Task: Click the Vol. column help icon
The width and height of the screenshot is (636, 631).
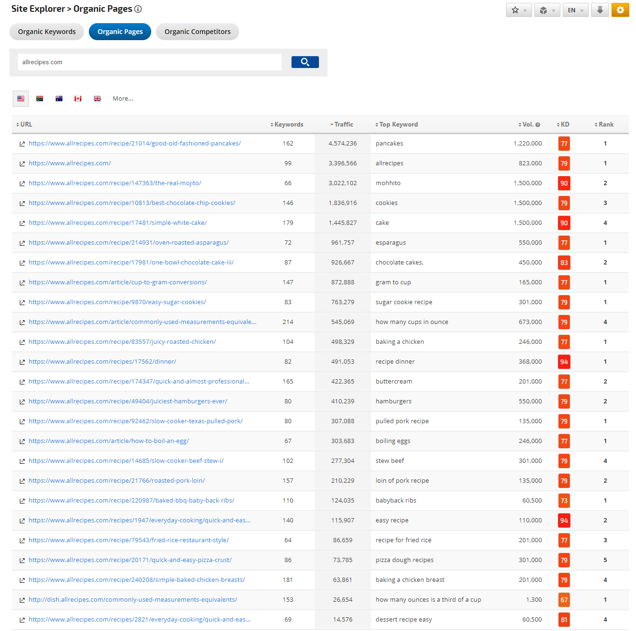Action: pyautogui.click(x=537, y=125)
